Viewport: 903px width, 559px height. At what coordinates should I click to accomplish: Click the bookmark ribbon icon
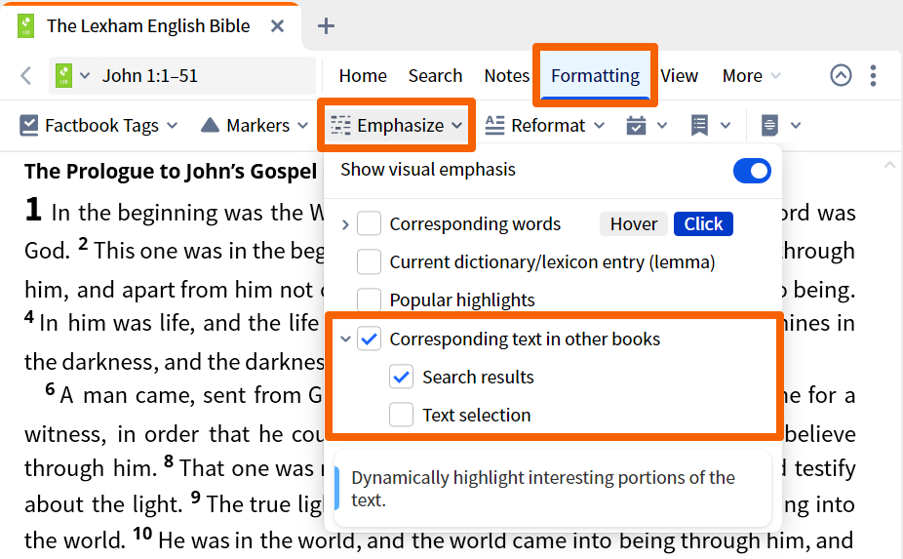pos(699,125)
